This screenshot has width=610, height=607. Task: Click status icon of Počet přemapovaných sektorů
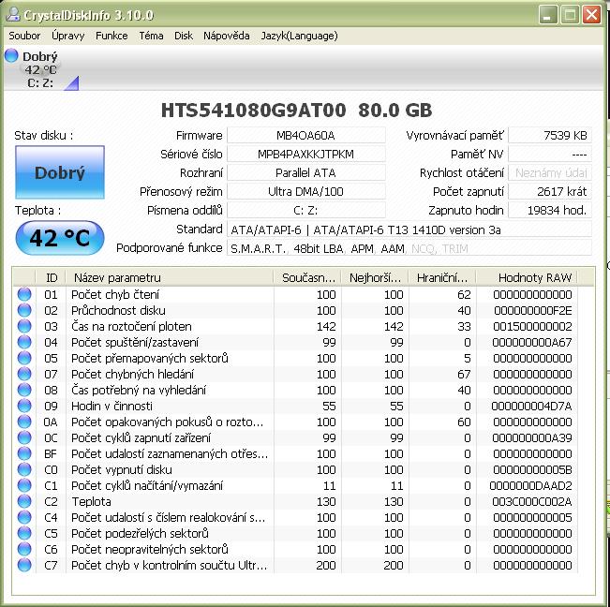click(x=24, y=358)
